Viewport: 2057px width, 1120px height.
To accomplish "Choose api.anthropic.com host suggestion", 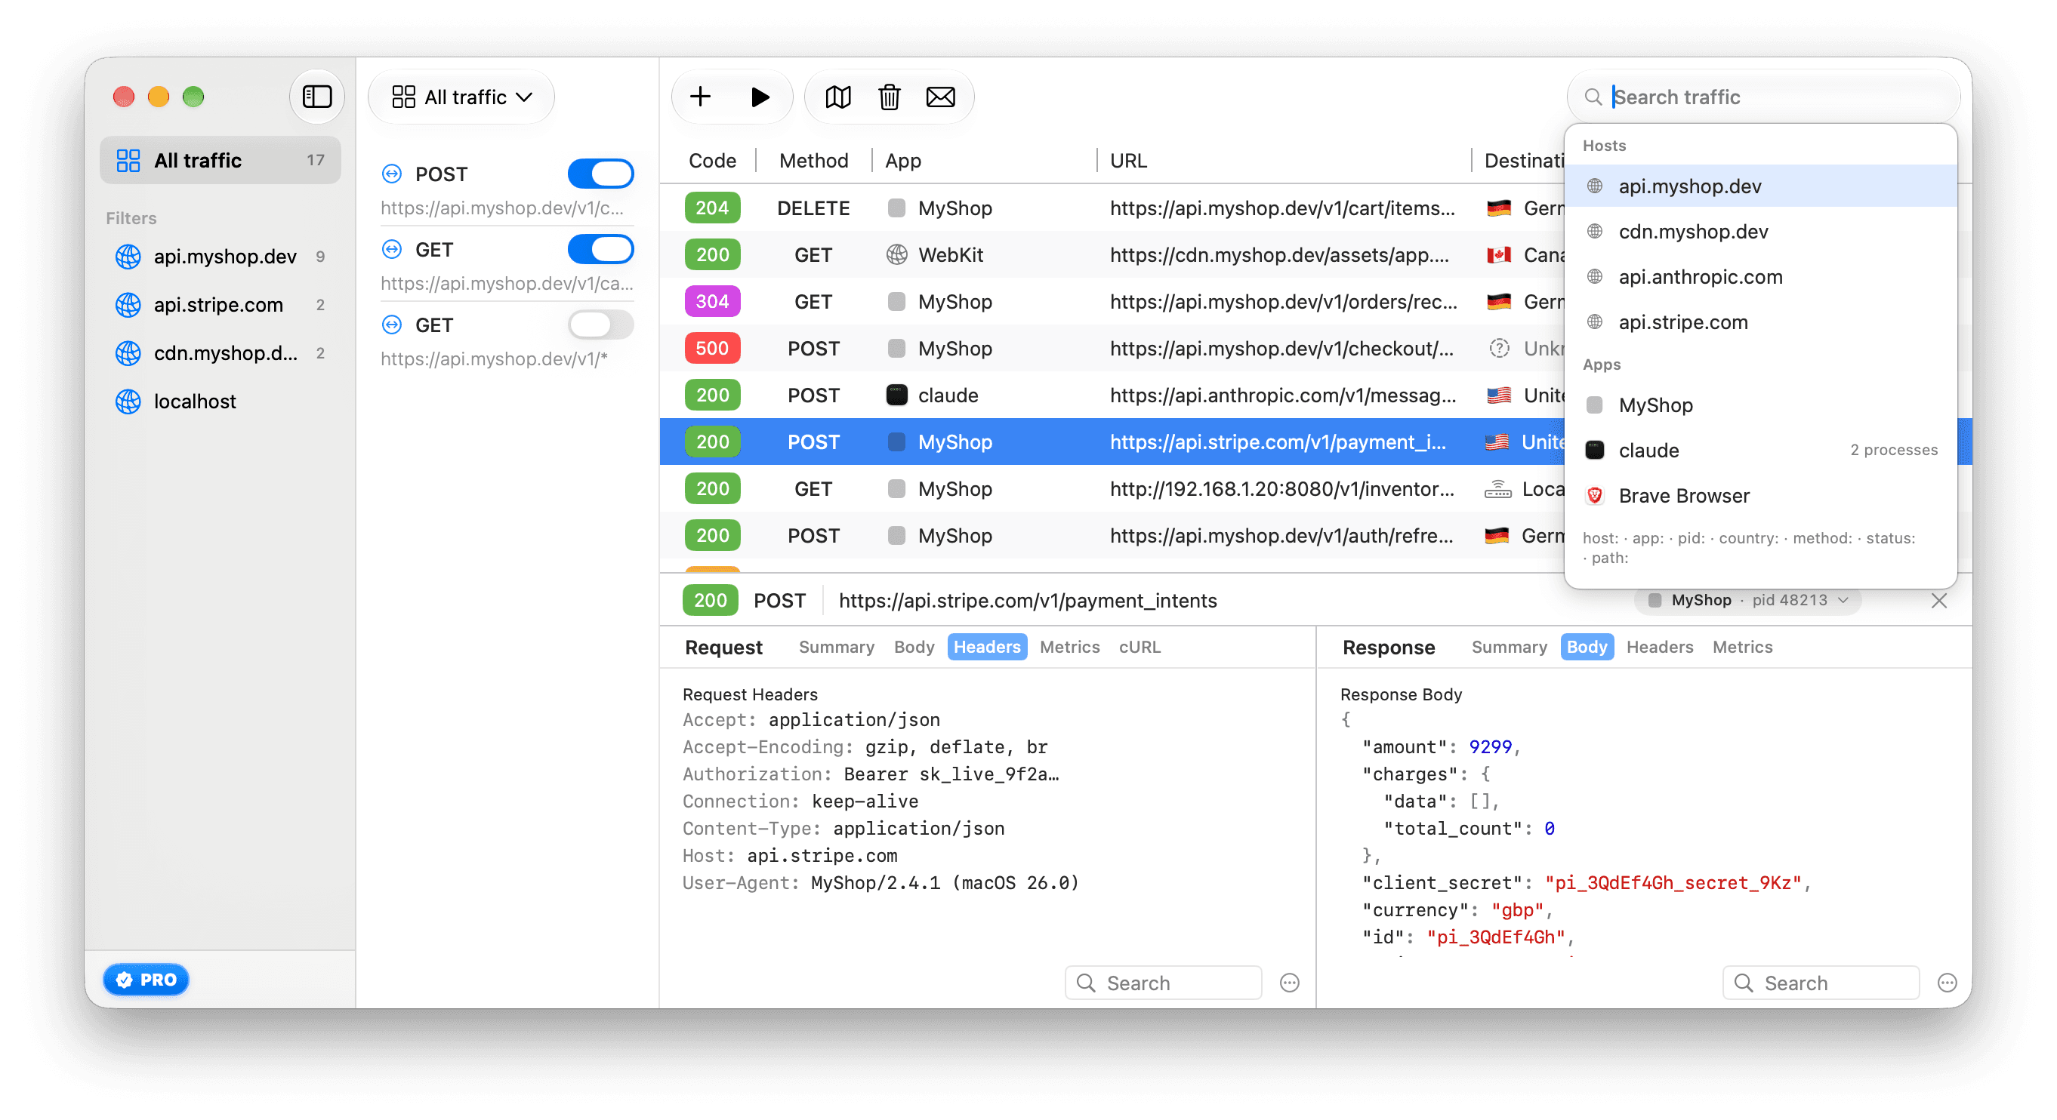I will point(1761,277).
